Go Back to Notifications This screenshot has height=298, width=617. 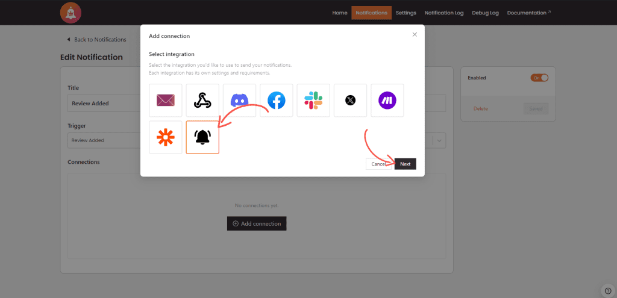pos(96,40)
